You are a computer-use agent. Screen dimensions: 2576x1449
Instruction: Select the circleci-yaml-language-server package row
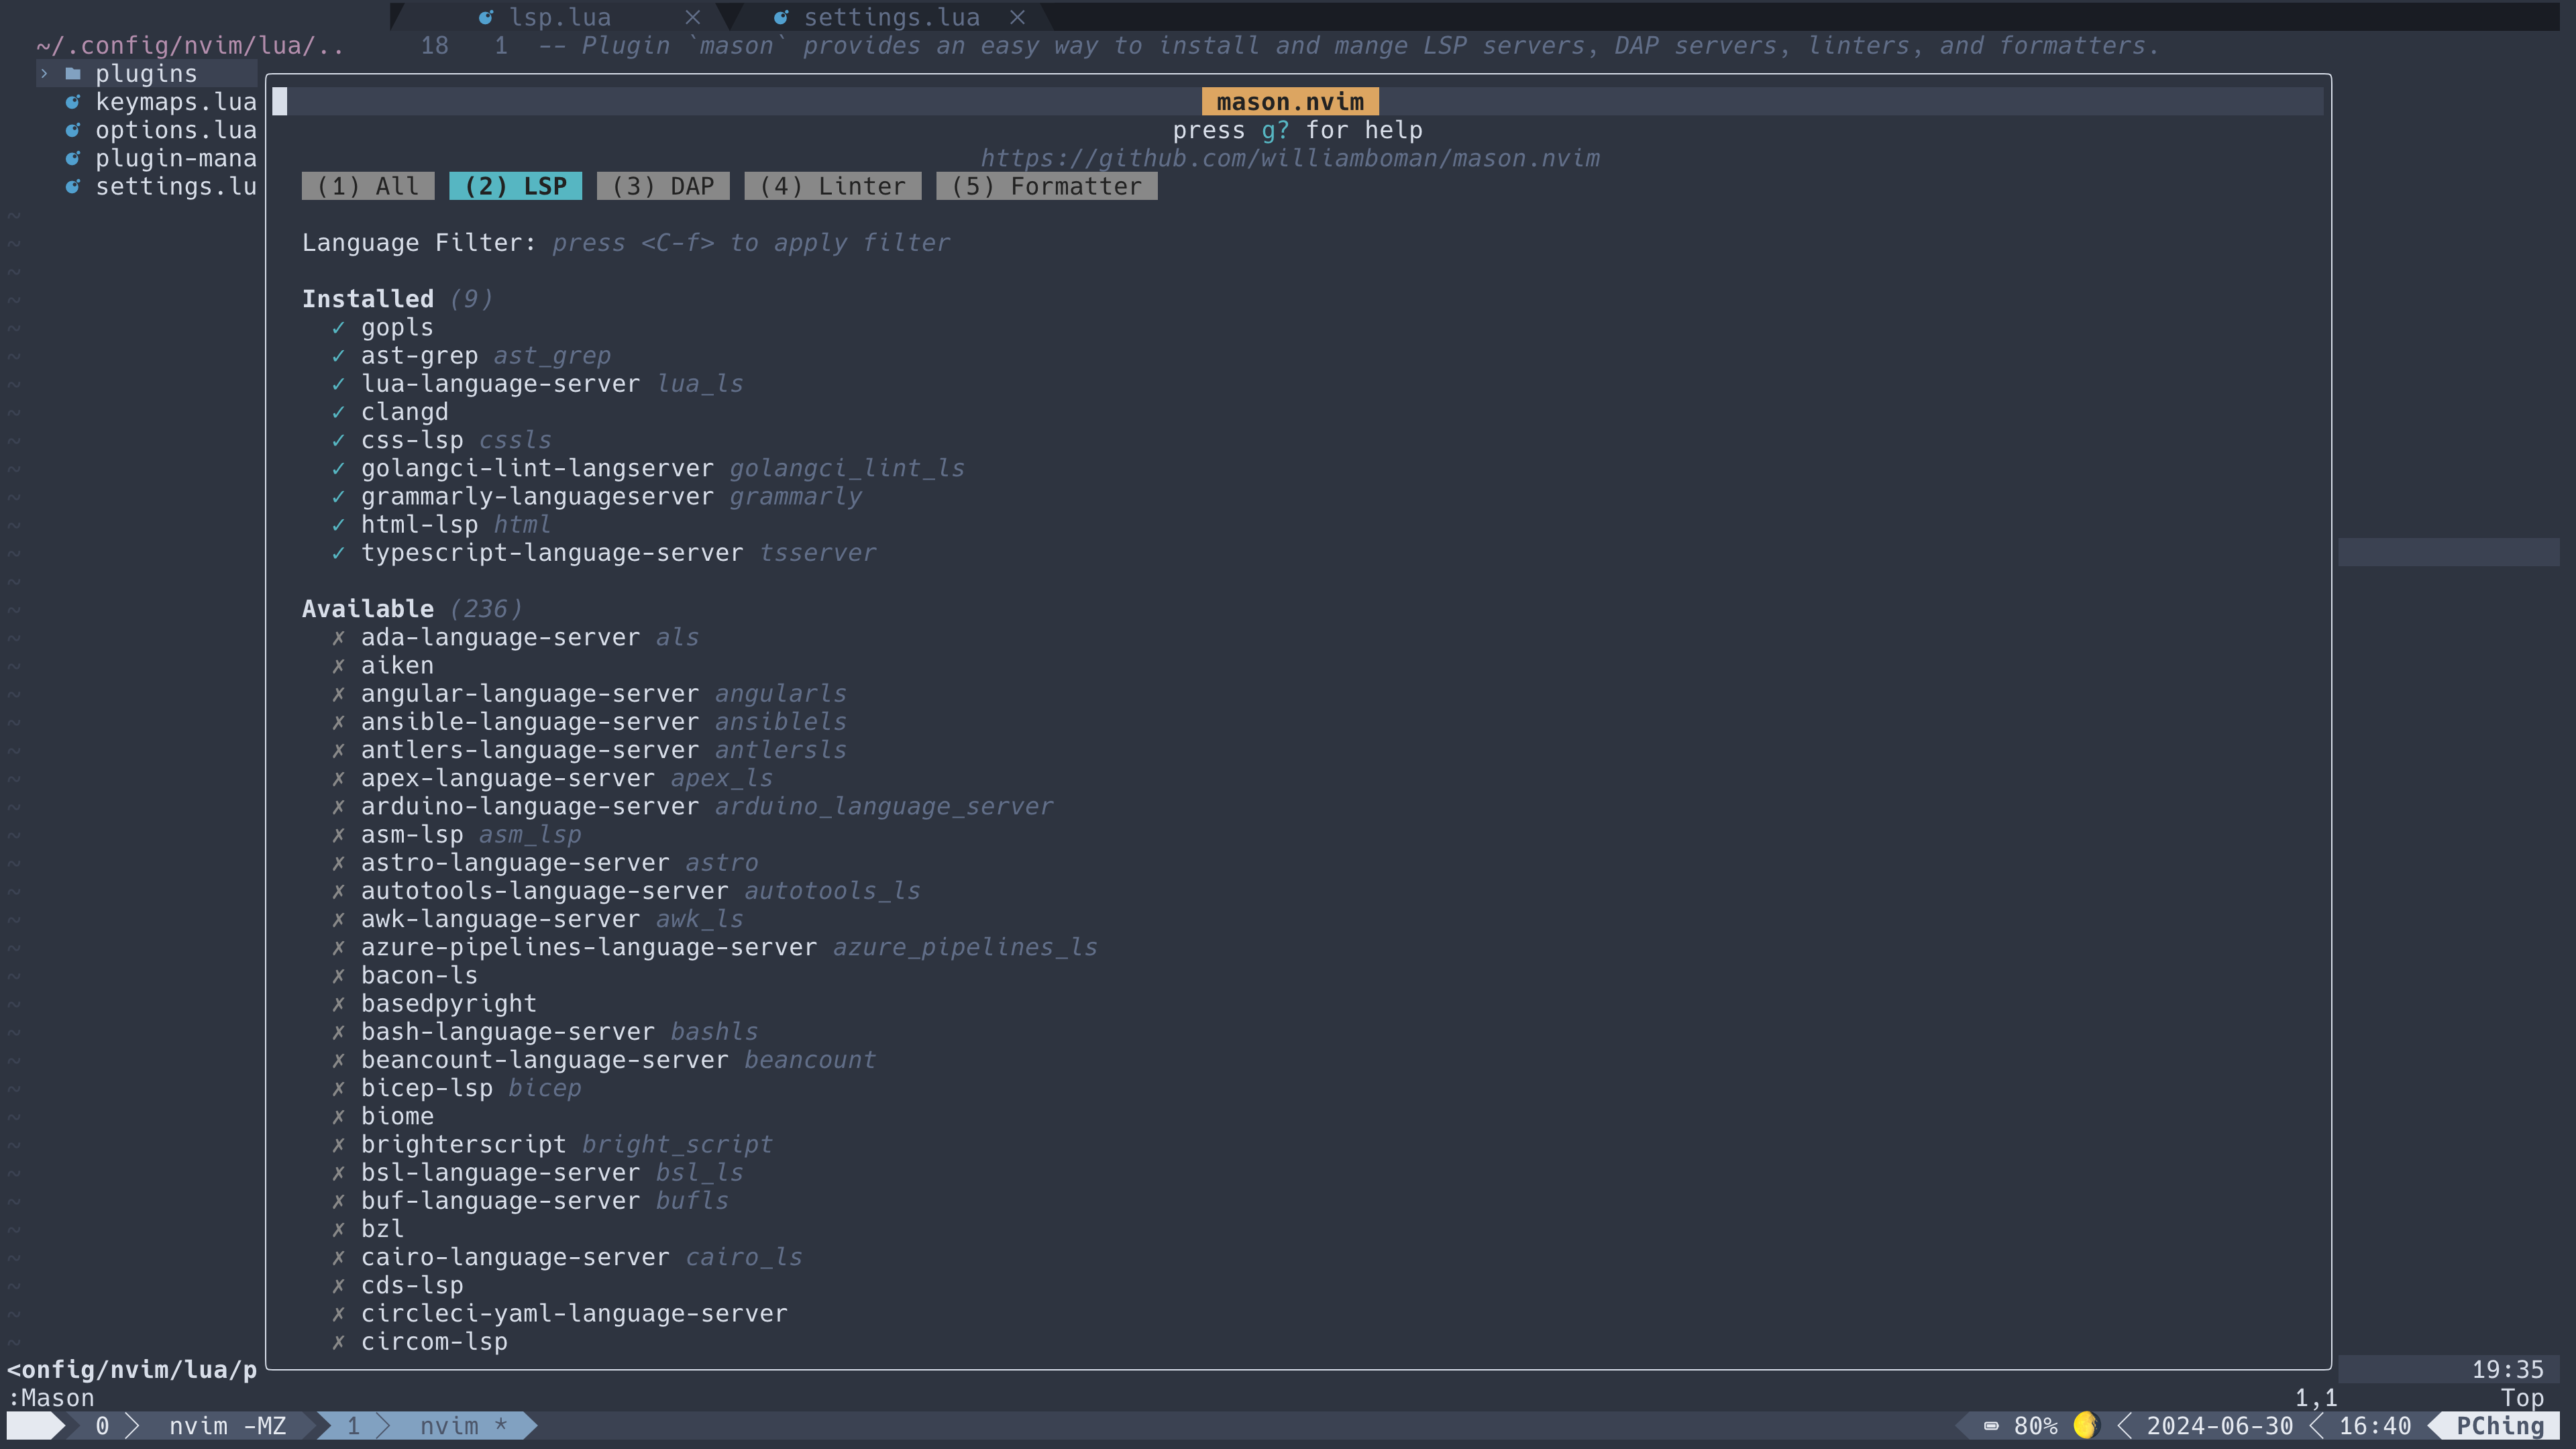(574, 1314)
